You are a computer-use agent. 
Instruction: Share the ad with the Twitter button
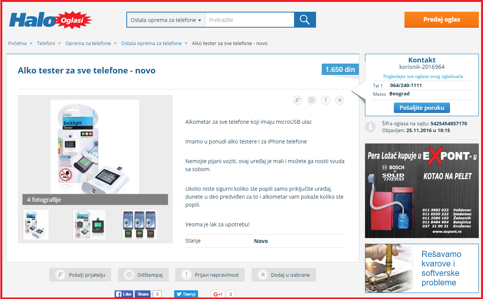coord(186,294)
